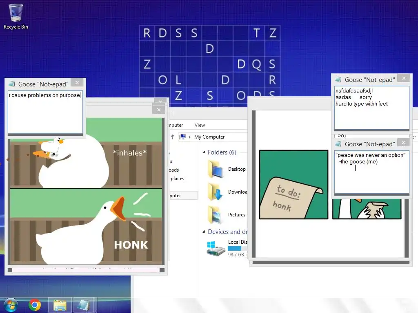Click the Desktop folder icon
This screenshot has height=313, width=418.
(x=216, y=169)
